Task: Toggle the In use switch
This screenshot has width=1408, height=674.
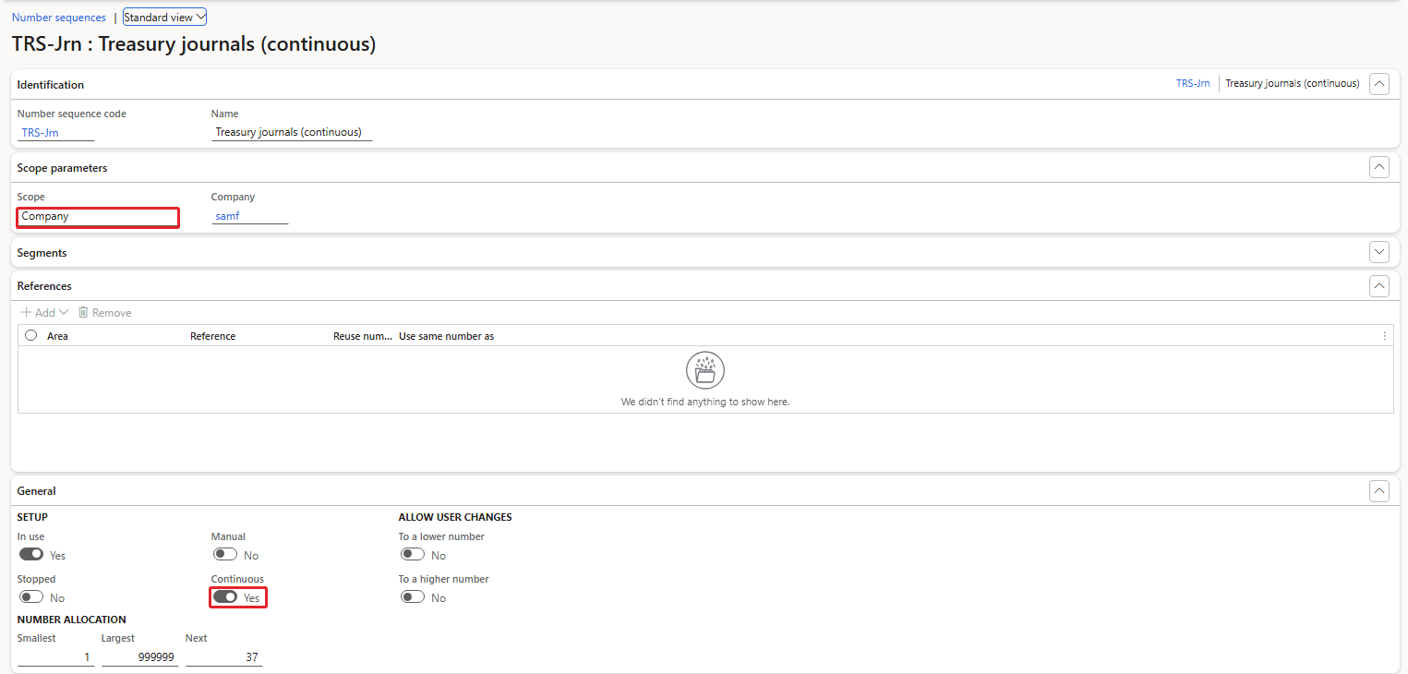Action: click(31, 555)
